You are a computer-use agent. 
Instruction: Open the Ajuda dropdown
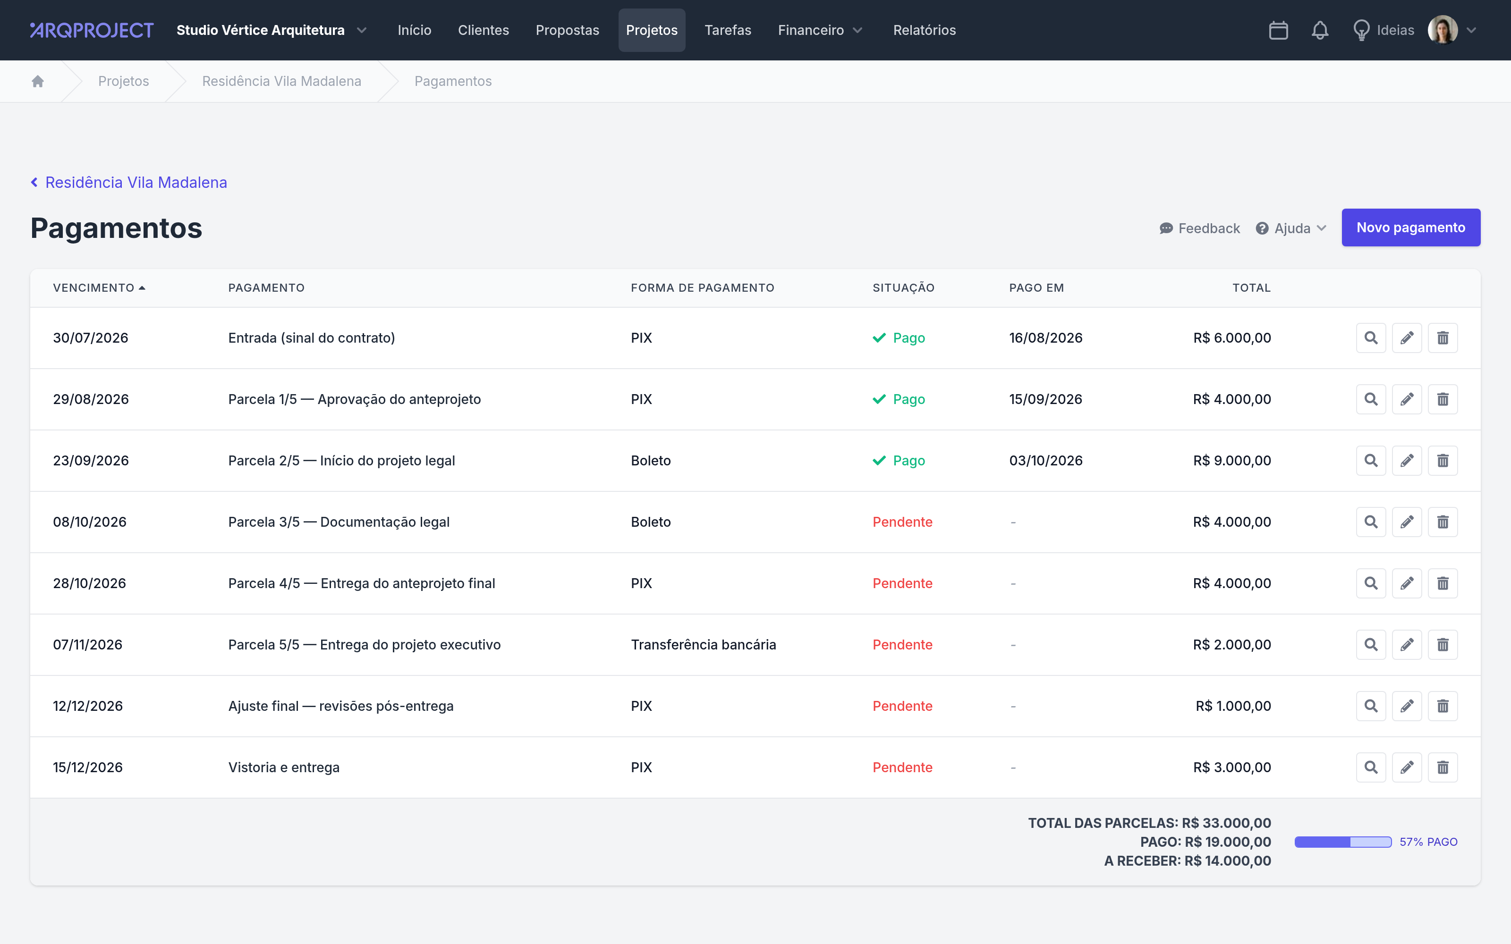tap(1290, 228)
